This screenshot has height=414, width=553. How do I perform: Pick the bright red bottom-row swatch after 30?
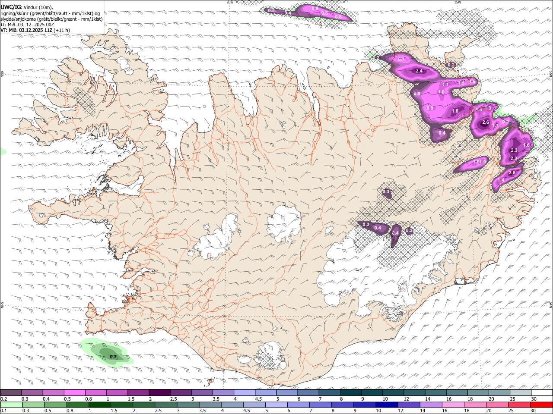click(542, 405)
